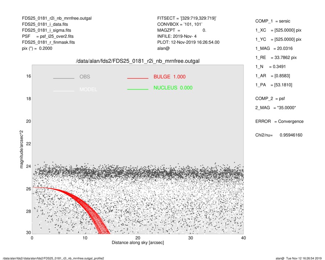Select the NUCLEUS 0.000 legend text
The width and height of the screenshot is (325, 260).
click(173, 88)
